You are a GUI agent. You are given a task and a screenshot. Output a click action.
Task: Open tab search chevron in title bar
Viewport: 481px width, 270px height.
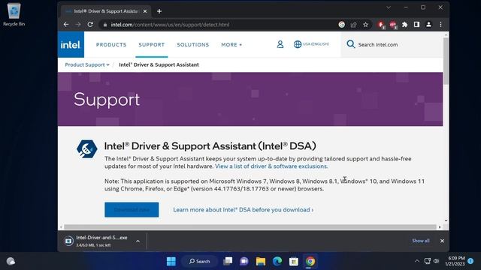pos(389,7)
